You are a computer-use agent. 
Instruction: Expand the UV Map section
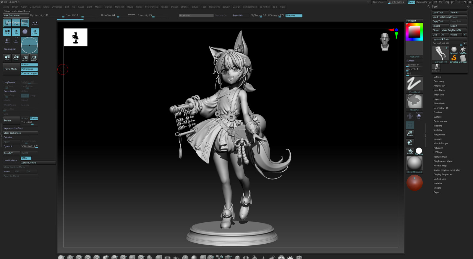438,152
